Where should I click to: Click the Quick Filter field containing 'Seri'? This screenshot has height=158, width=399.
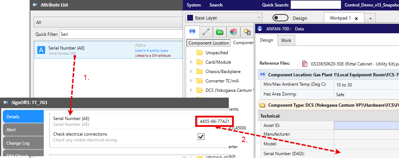(121, 34)
